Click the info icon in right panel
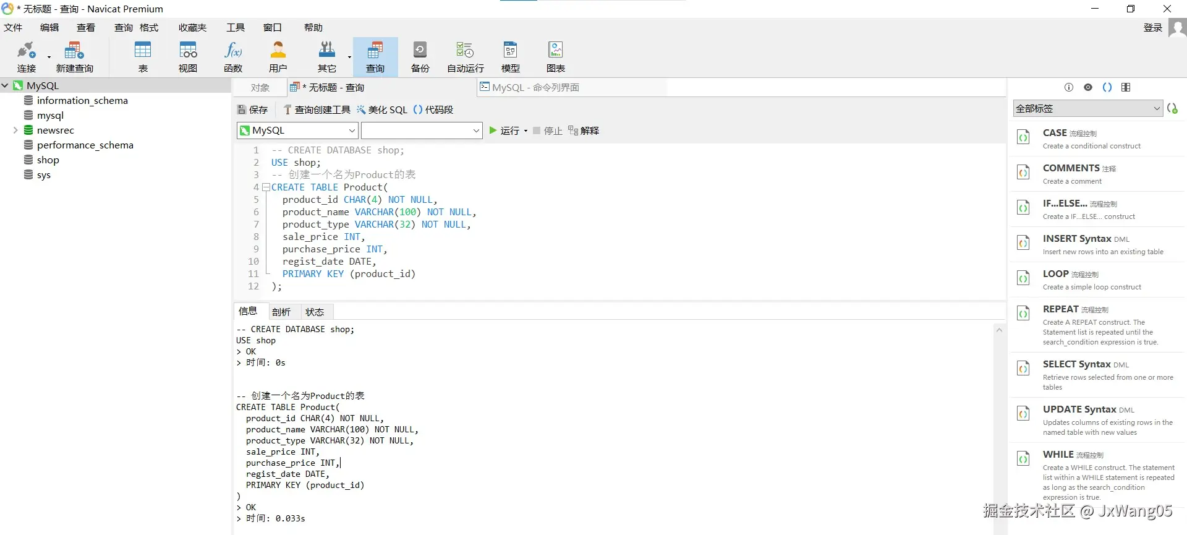This screenshot has width=1187, height=535. point(1069,87)
